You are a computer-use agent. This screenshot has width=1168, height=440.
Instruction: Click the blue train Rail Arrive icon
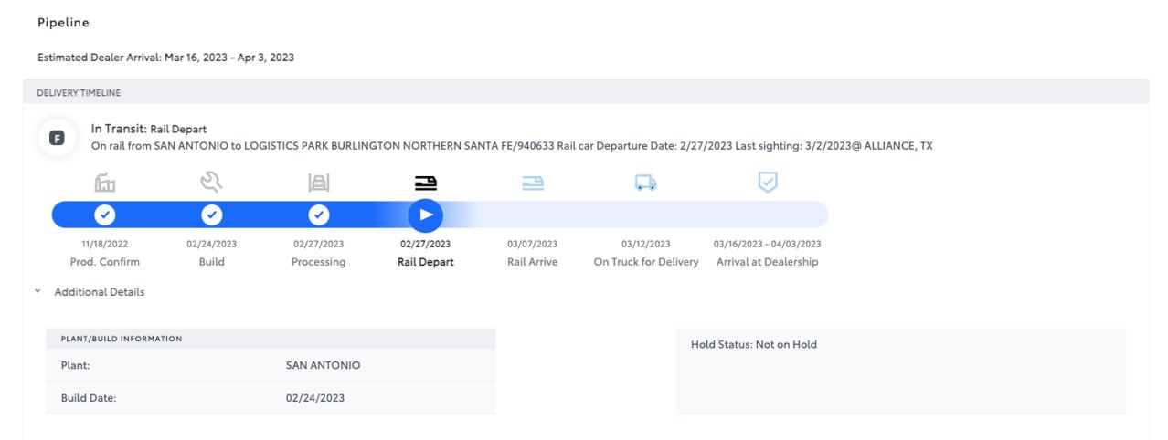(532, 183)
